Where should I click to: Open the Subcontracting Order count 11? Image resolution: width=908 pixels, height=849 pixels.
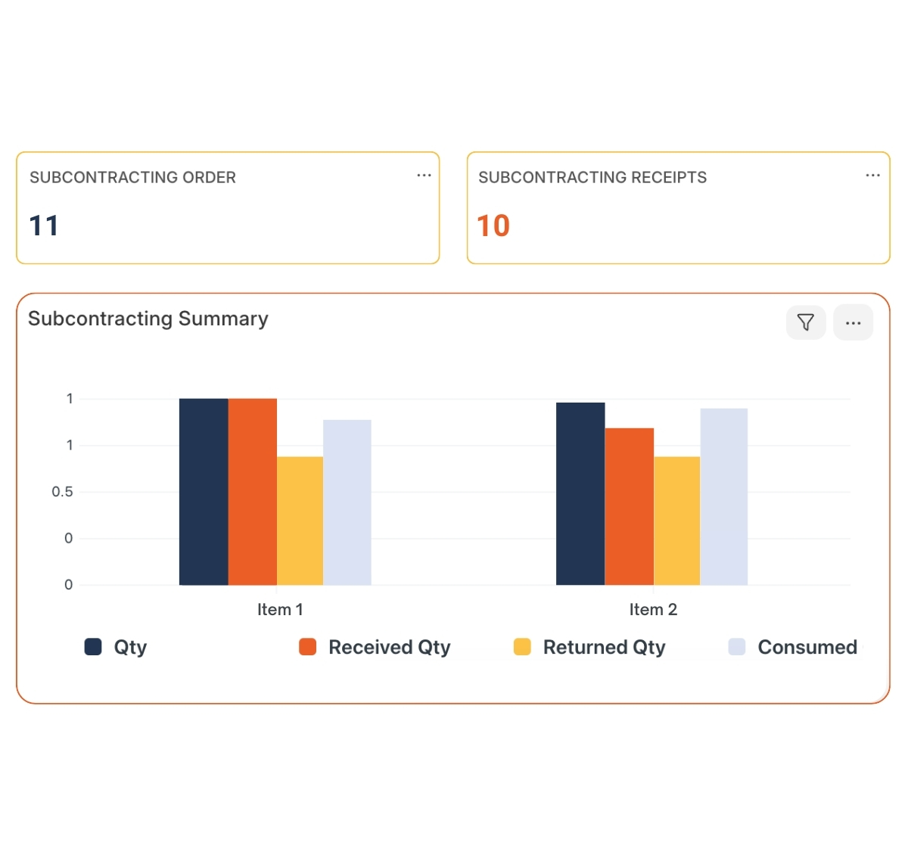pos(44,225)
